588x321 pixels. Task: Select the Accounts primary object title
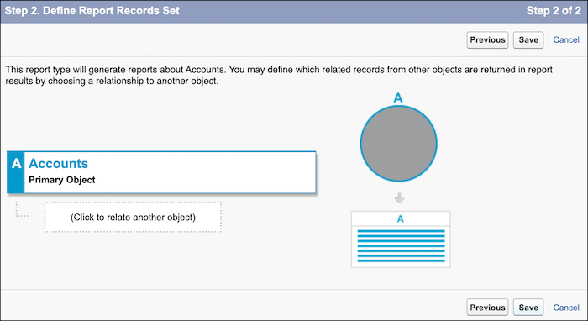click(x=59, y=164)
